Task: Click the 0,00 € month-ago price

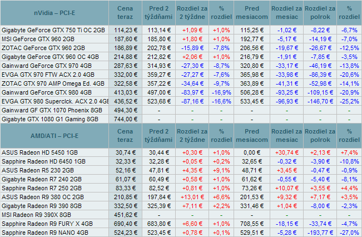Action: (252, 152)
